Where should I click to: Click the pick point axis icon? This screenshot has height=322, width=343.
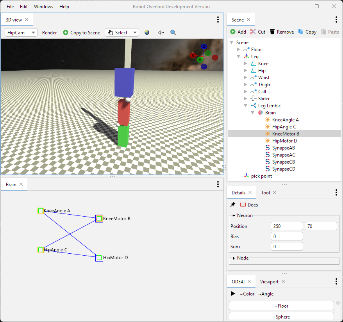click(x=247, y=176)
